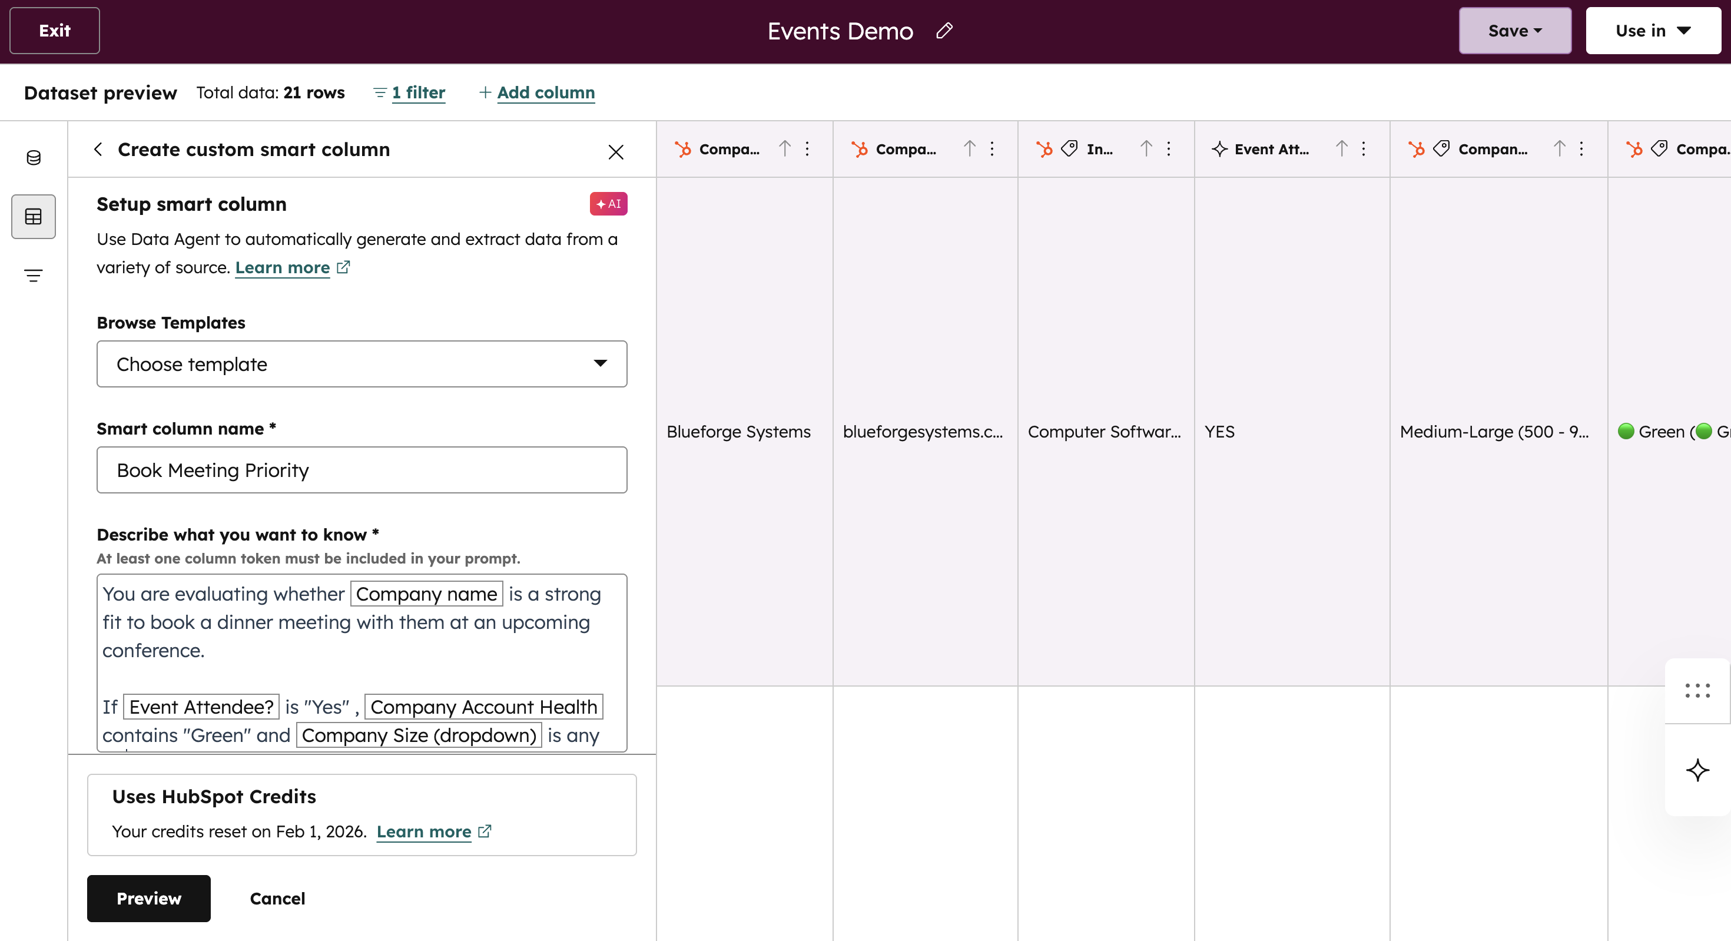Image resolution: width=1731 pixels, height=941 pixels.
Task: Click the Company Account Health token in the prompt
Action: [x=483, y=707]
